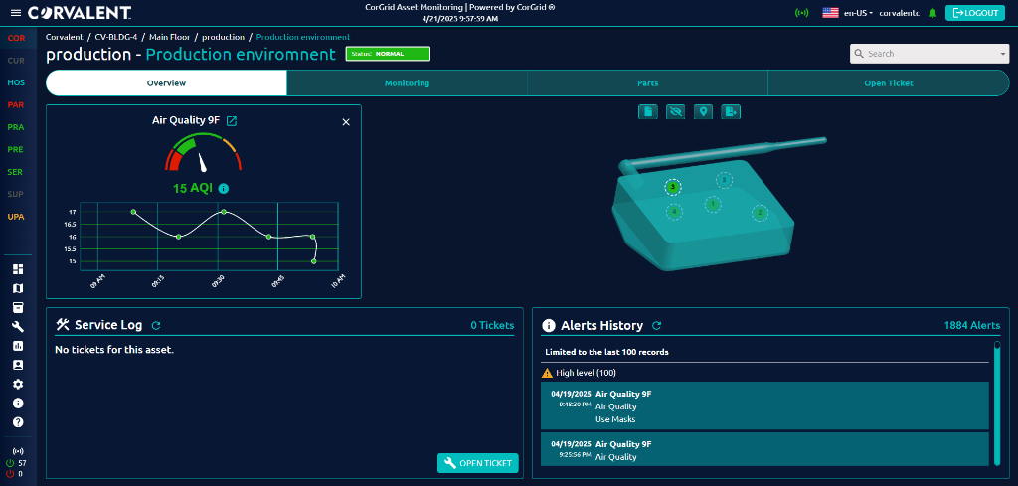Click the Alerts History vertical scrollbar
Viewport: 1018px width, 486px height.
coord(997,403)
